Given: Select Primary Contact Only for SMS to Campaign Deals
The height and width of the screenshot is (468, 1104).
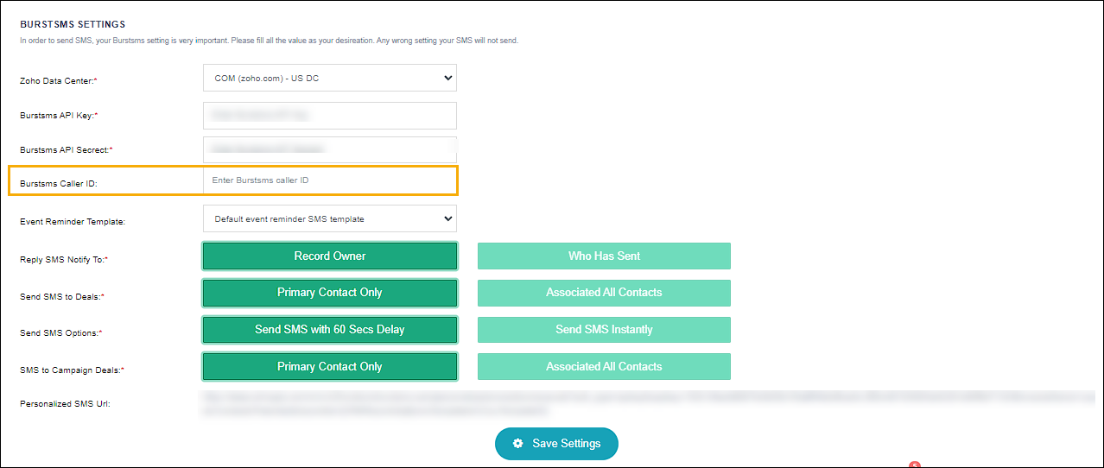Looking at the screenshot, I should (330, 367).
